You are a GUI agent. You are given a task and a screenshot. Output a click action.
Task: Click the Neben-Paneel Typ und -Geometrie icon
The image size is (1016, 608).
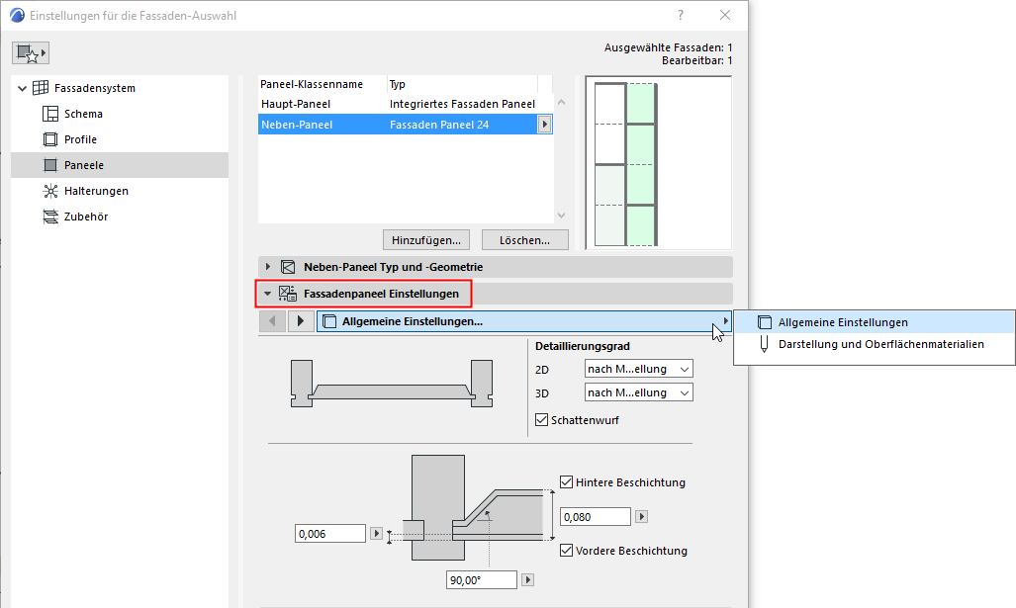[286, 265]
